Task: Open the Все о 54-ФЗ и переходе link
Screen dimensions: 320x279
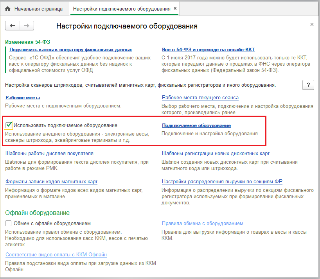Action: (x=208, y=50)
